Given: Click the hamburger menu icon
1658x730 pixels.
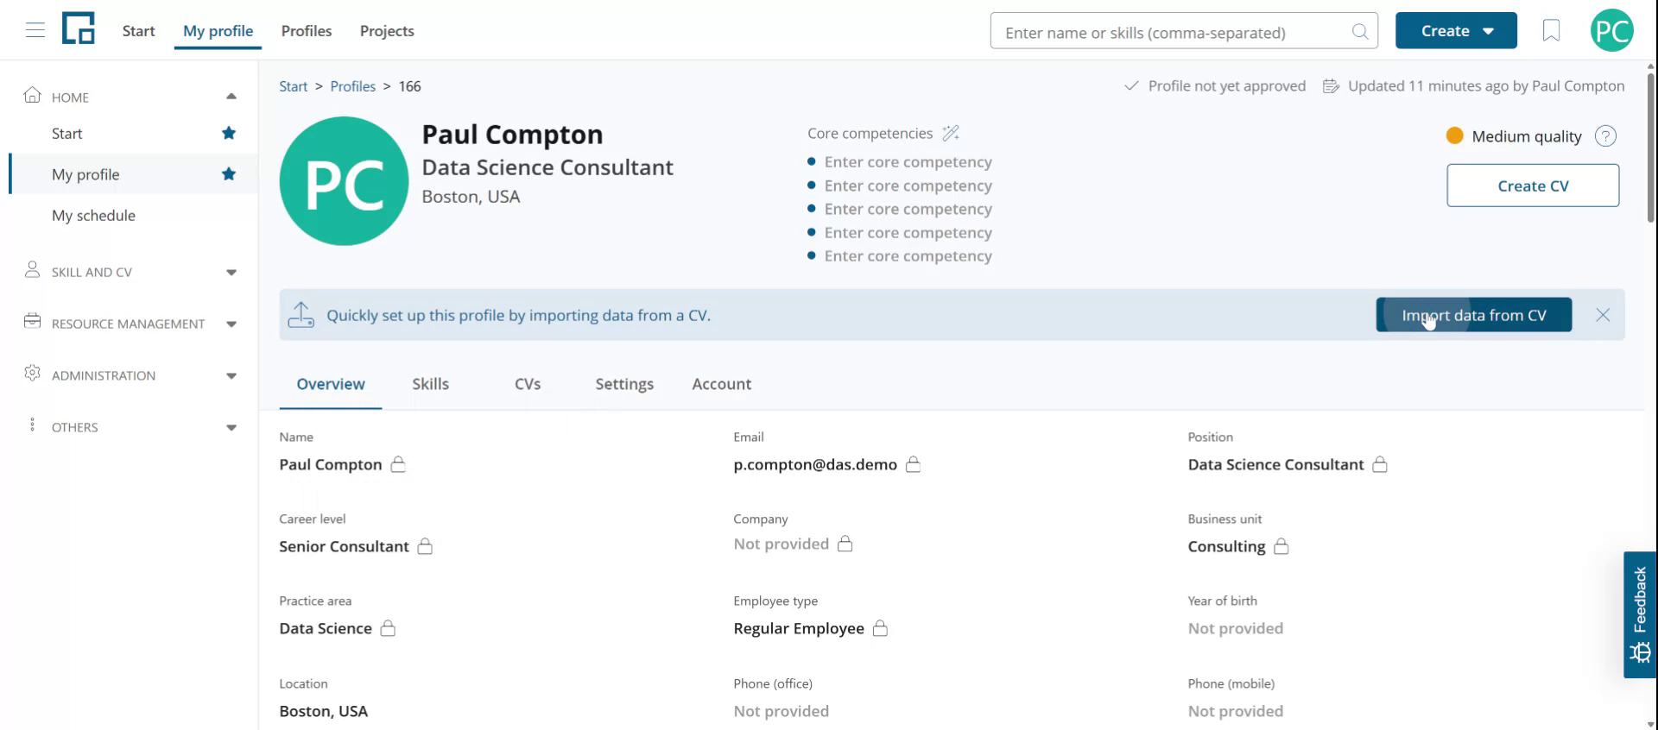Looking at the screenshot, I should 35,31.
